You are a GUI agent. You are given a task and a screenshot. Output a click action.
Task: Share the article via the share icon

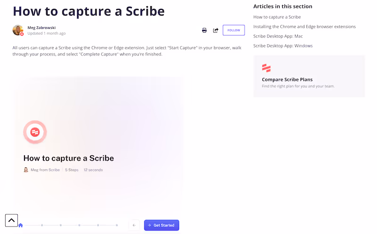click(x=216, y=30)
